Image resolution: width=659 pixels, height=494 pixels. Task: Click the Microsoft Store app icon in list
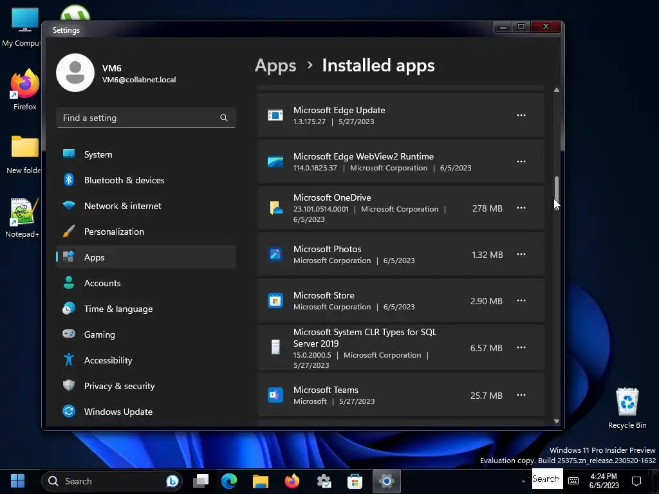[x=275, y=301]
